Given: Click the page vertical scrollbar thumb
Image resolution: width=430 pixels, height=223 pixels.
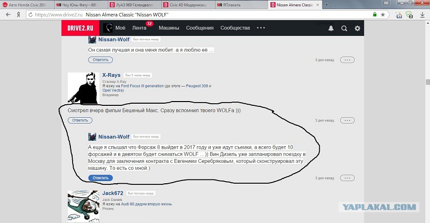Looking at the screenshot, I should pos(427,82).
